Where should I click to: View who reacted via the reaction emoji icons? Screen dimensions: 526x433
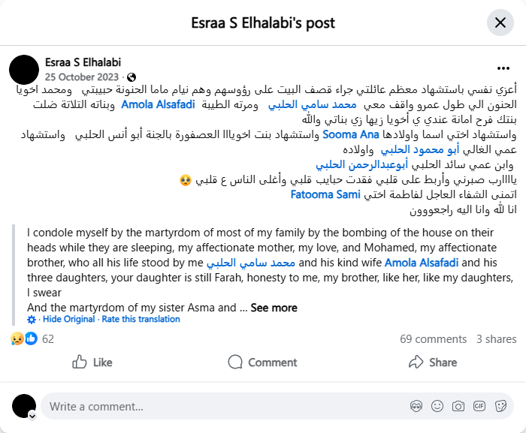(23, 339)
